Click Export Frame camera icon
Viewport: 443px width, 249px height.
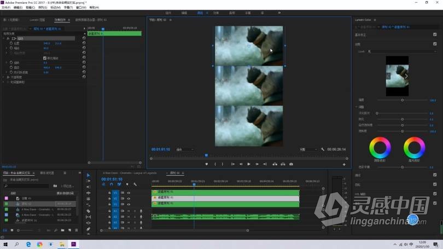[x=291, y=164]
